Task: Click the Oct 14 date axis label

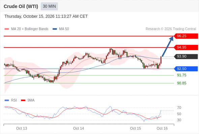Action: (79, 128)
